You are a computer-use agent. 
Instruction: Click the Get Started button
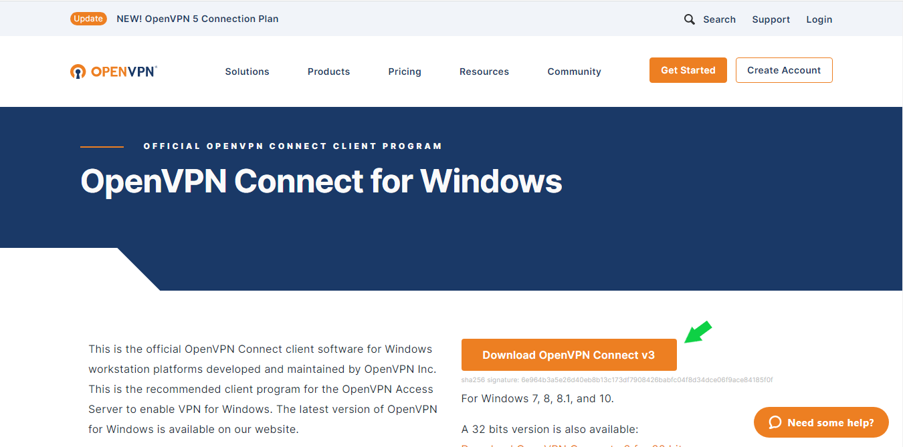(688, 70)
